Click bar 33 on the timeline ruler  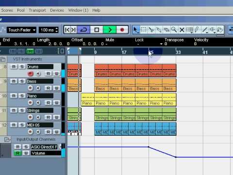[178, 52]
